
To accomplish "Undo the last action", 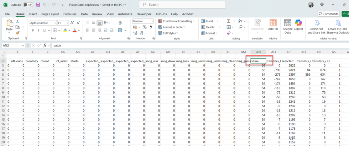I will point(44,4).
